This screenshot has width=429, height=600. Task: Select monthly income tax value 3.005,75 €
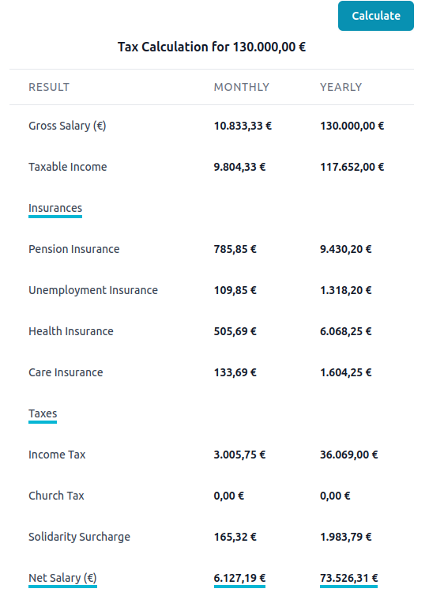click(239, 455)
